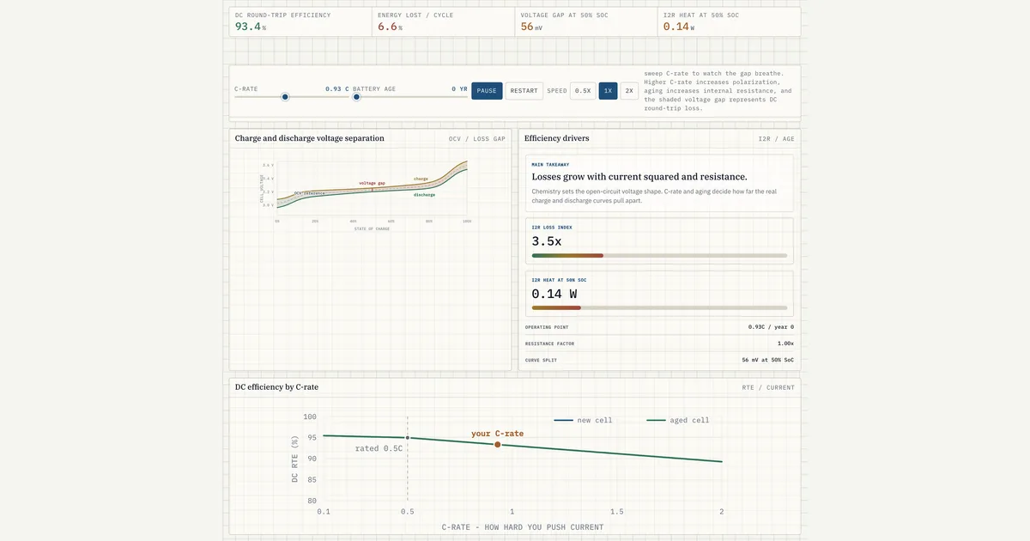Click the OCV / LOSS GAP label
Image resolution: width=1030 pixels, height=541 pixels.
(477, 138)
